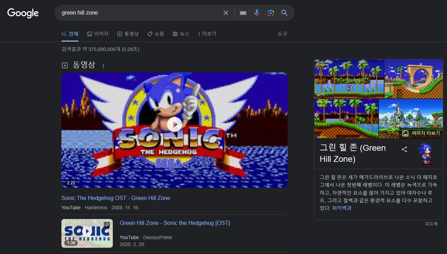Switch to the 동영상 tab

[x=128, y=34]
